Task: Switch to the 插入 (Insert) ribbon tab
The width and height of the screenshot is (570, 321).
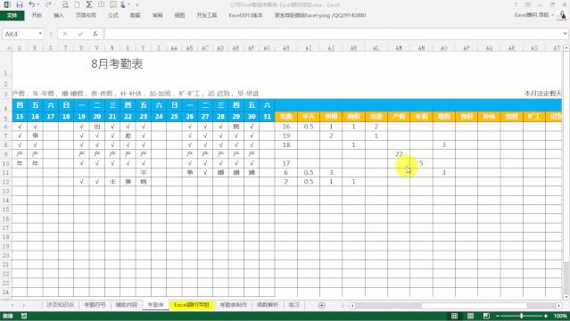Action: click(x=59, y=15)
